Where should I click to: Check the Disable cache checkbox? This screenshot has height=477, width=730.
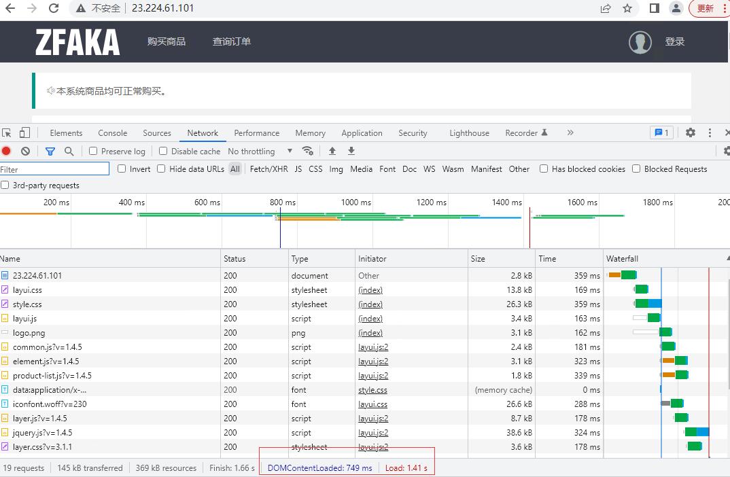point(163,151)
